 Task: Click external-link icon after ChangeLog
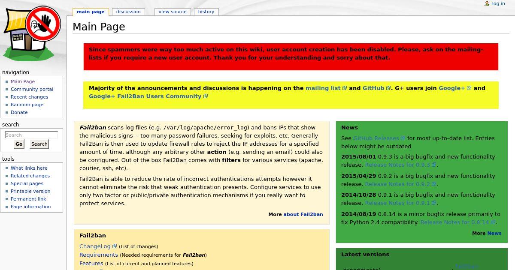click(x=115, y=246)
